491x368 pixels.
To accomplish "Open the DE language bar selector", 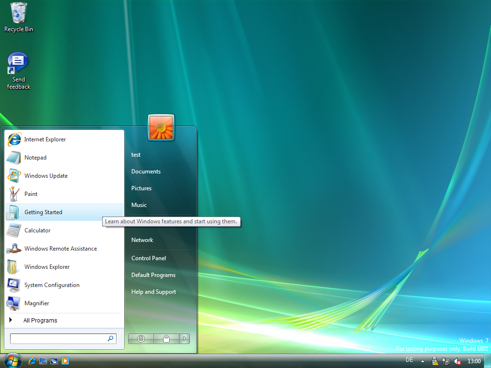I will (409, 360).
